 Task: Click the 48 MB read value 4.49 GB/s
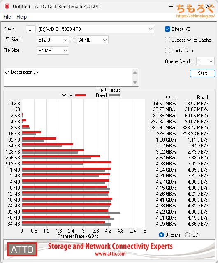click(198, 218)
